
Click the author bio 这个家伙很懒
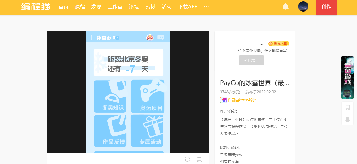[262, 51]
